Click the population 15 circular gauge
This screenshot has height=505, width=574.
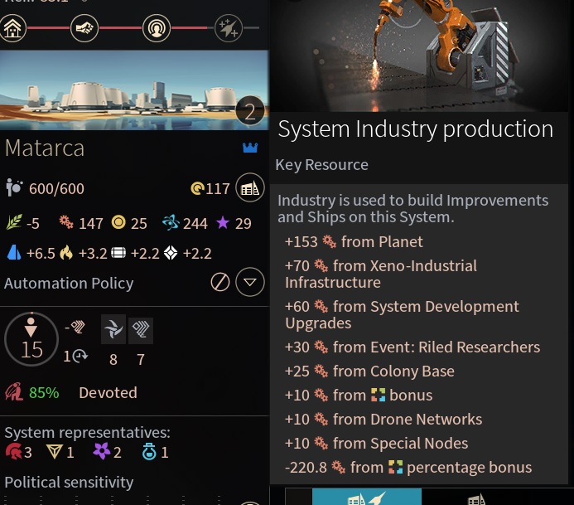31,340
